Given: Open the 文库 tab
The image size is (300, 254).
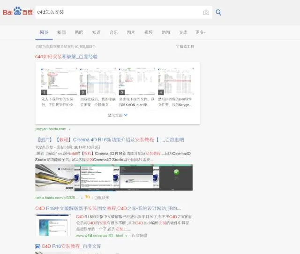Looking at the screenshot, I should click(183, 32).
